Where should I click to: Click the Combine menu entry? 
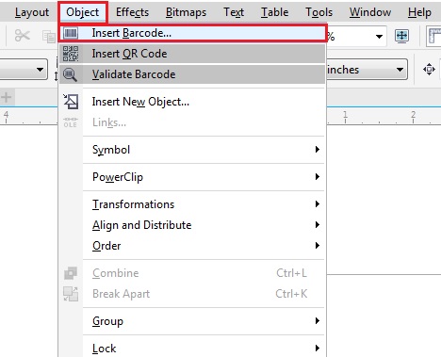click(192, 273)
